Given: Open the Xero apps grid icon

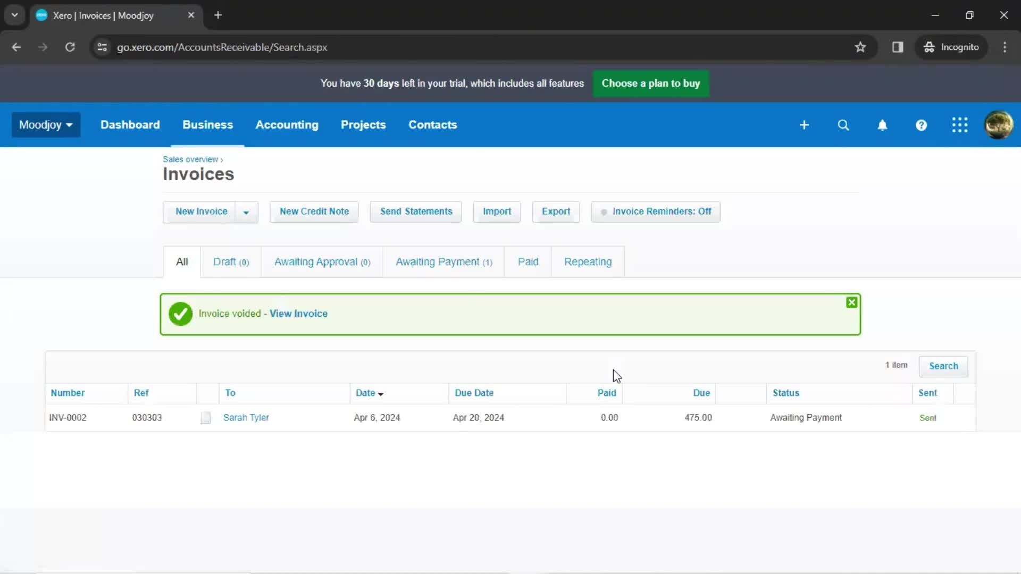Looking at the screenshot, I should click(960, 125).
